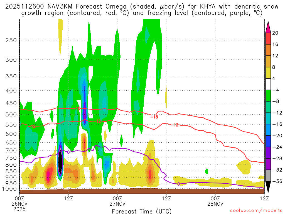285x214 pixels.
Task: Click the 400 pressure level label
Action: pos(11,91)
